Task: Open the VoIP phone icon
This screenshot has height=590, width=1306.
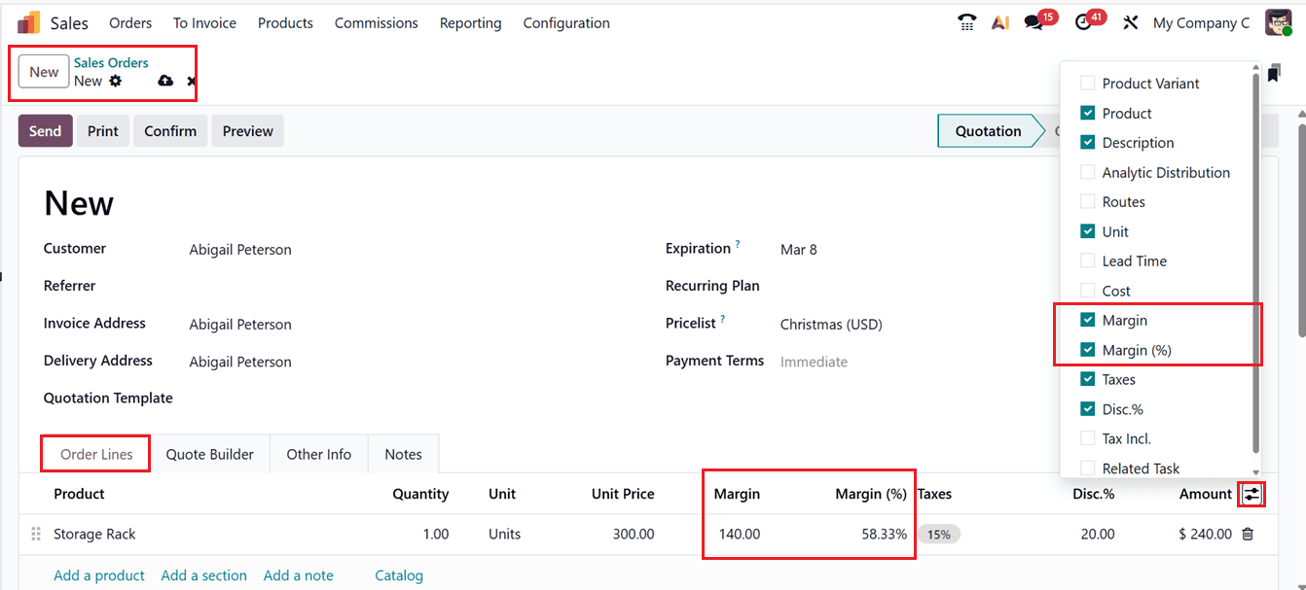Action: coord(966,21)
